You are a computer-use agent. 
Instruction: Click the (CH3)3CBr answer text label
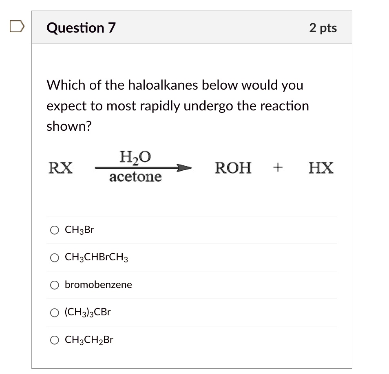tap(87, 312)
